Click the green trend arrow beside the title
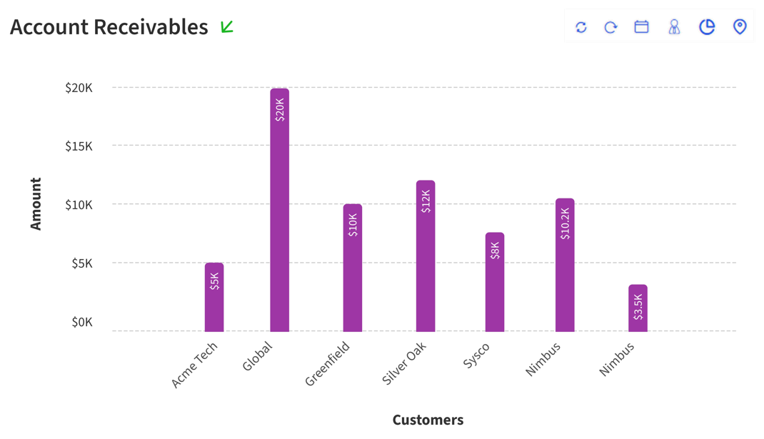 coord(226,28)
